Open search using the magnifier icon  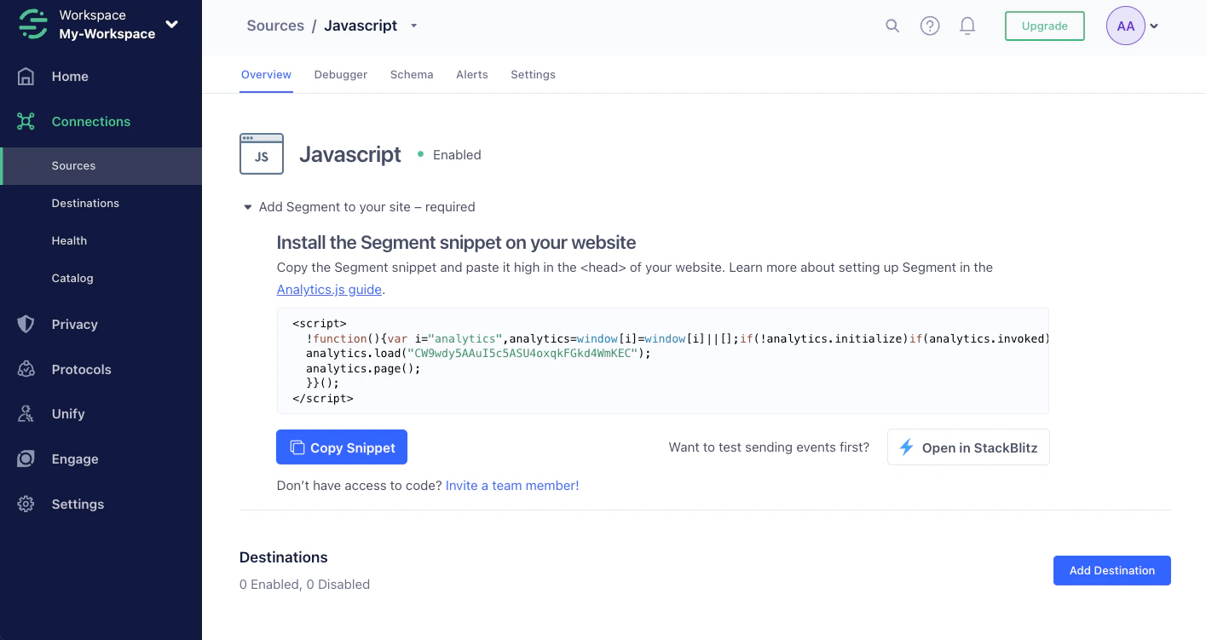(892, 26)
